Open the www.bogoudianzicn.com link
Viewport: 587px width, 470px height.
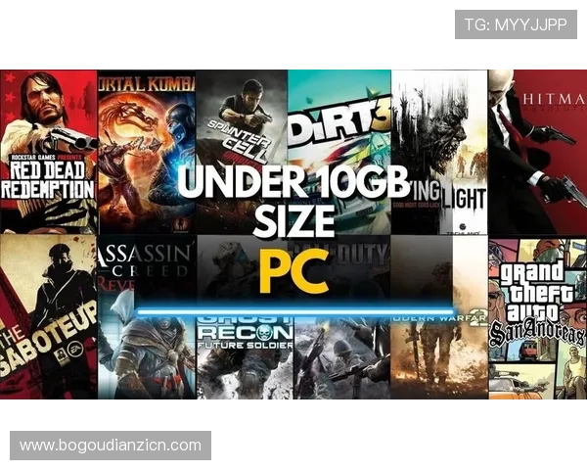110,446
